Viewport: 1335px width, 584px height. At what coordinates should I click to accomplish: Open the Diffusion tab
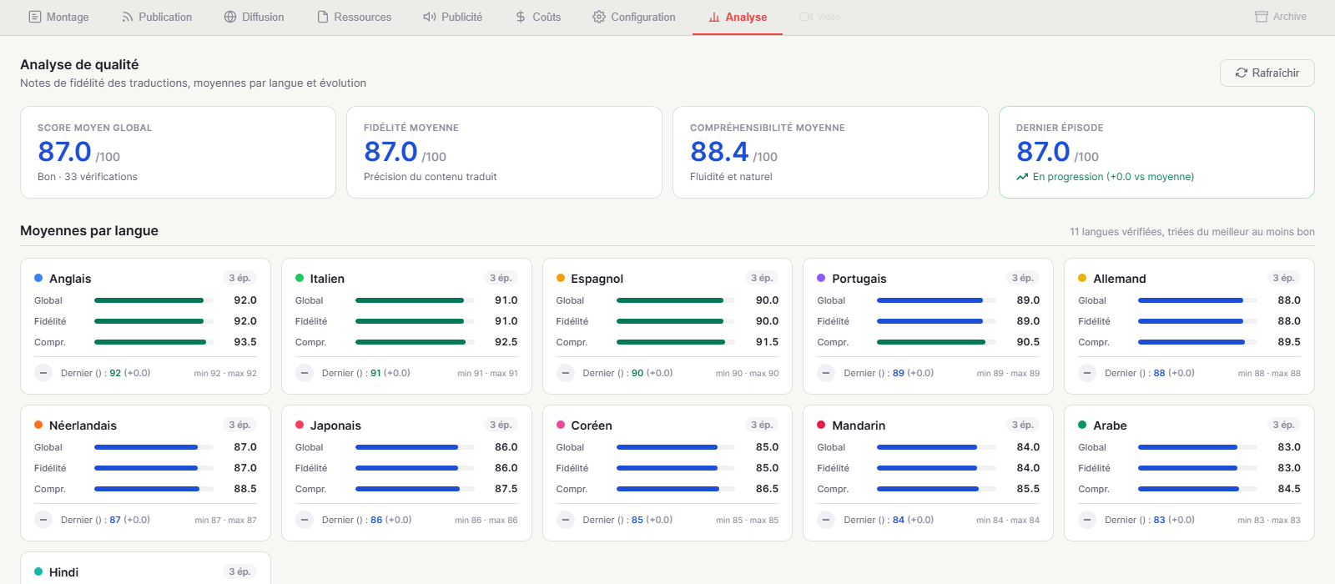coord(254,17)
